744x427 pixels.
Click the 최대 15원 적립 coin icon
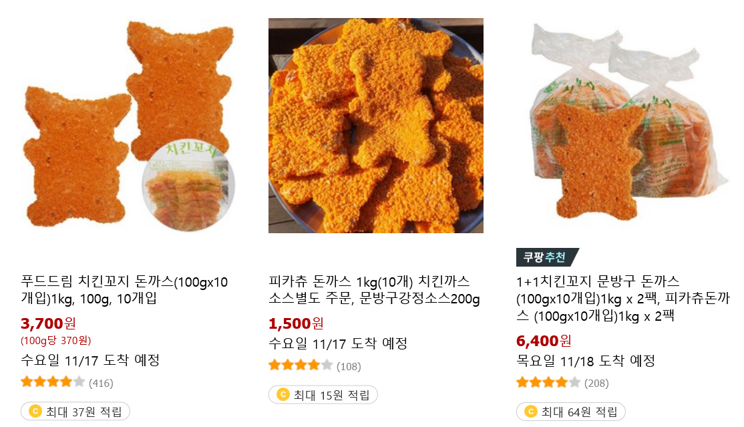click(283, 395)
